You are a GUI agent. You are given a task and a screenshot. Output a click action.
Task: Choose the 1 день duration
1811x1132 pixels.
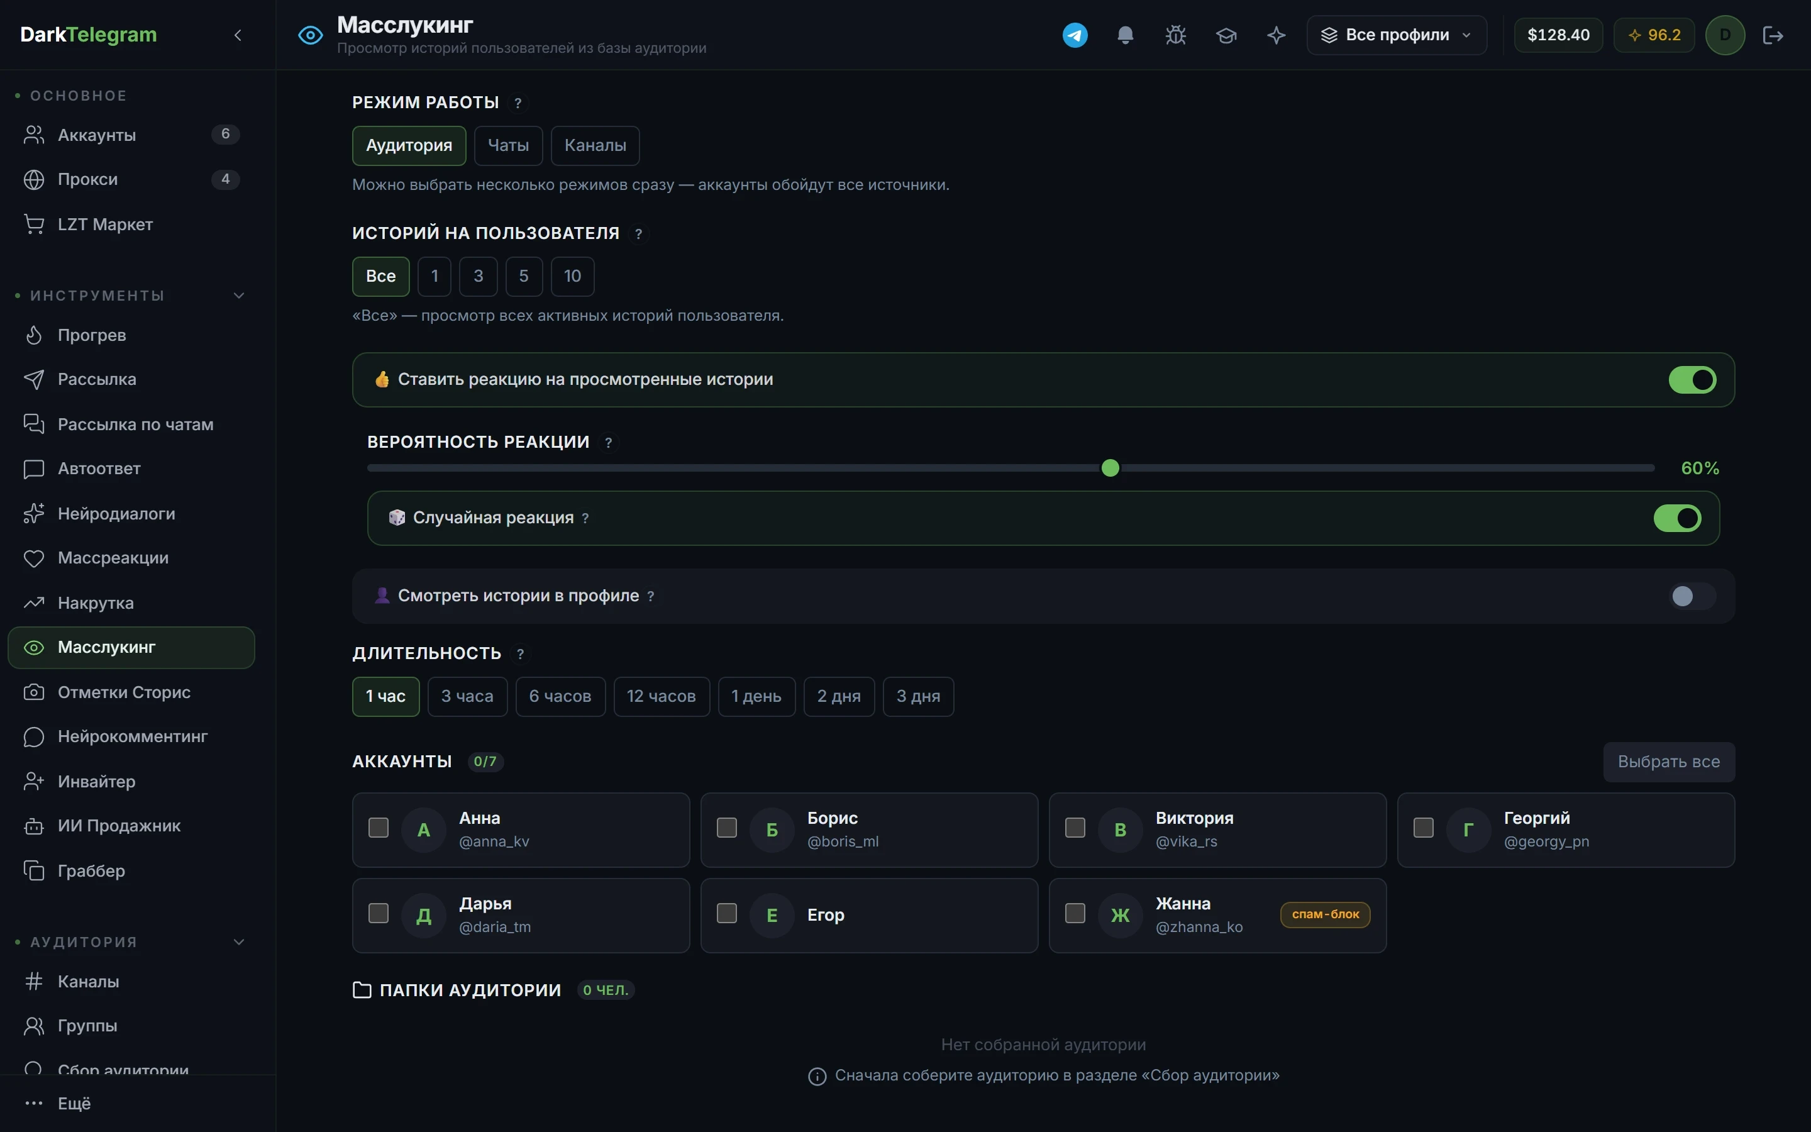756,697
